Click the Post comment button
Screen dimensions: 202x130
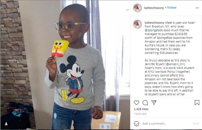196,124
